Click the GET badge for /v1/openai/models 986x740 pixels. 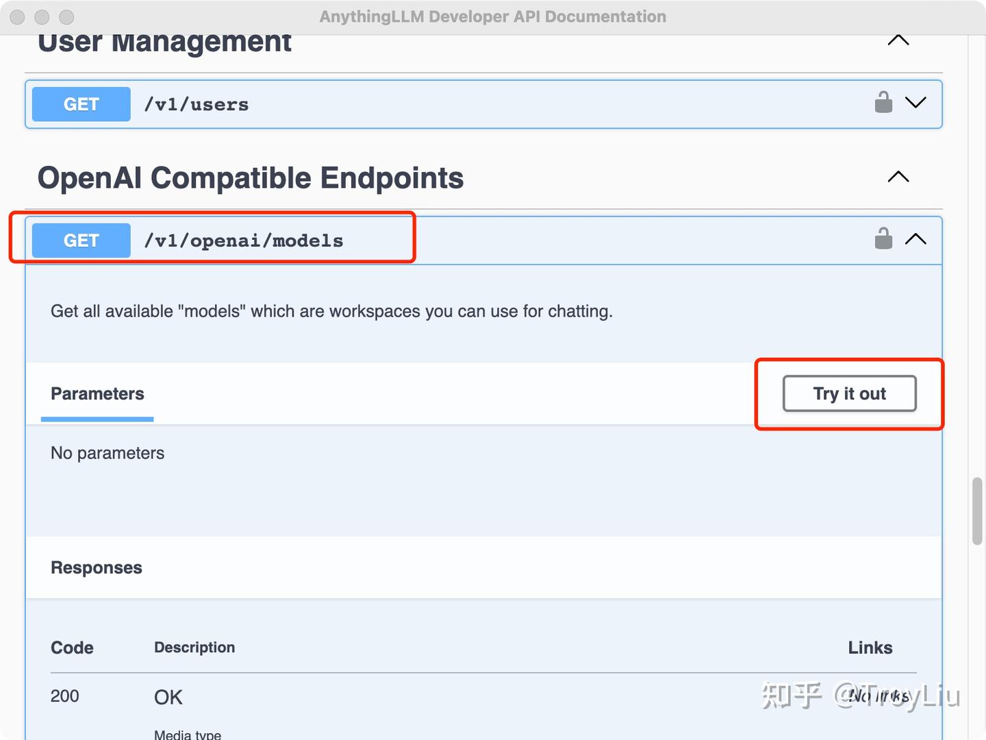click(81, 241)
